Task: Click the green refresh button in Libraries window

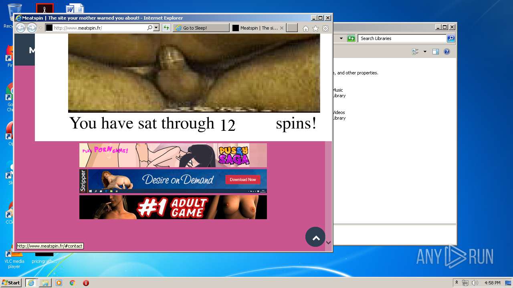Action: tap(351, 38)
